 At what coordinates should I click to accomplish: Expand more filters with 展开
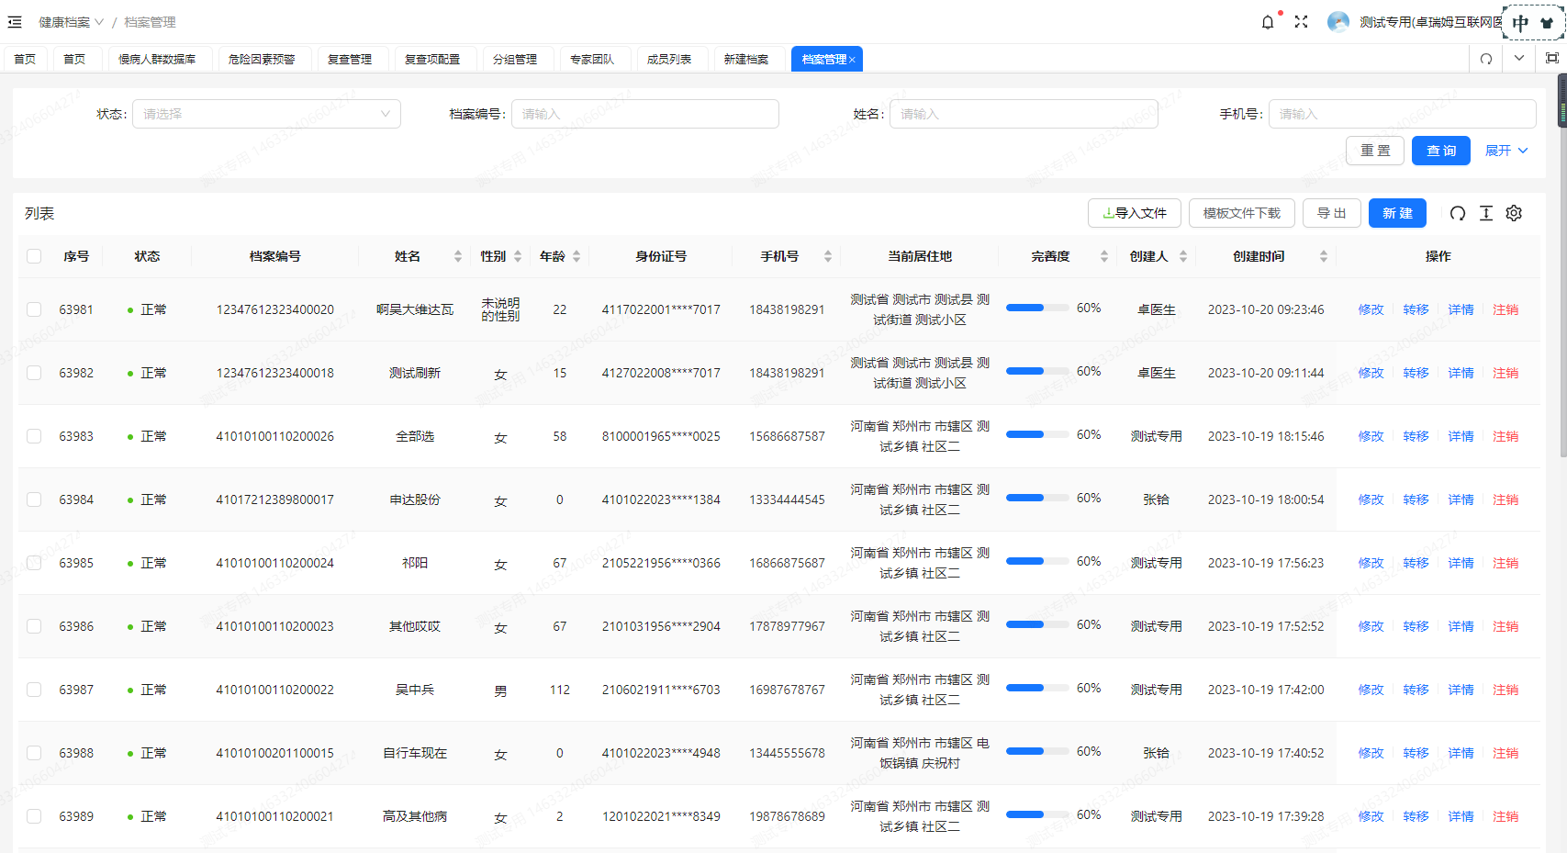(1506, 151)
